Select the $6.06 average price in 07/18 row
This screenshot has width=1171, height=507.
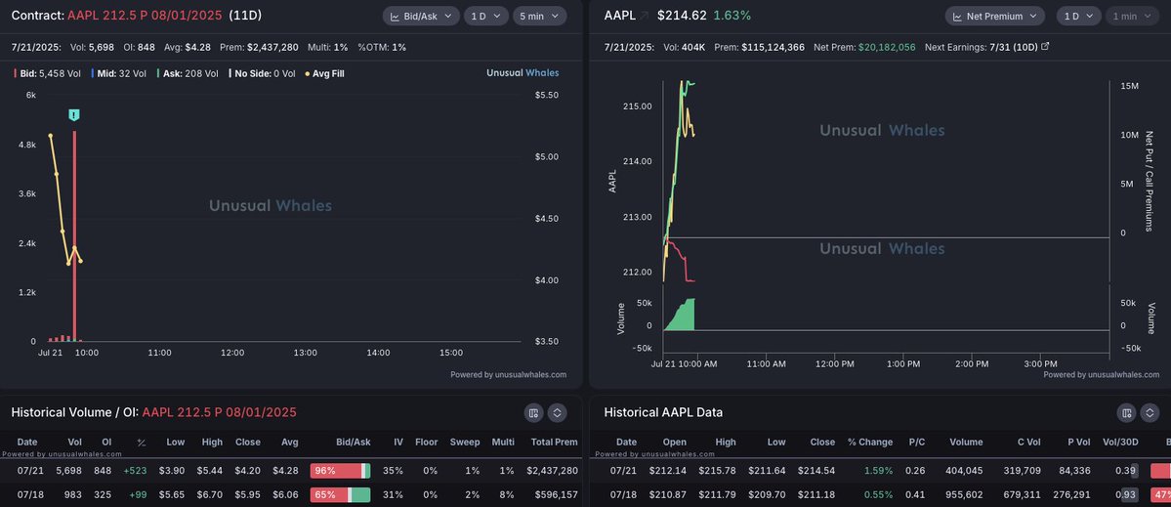click(286, 494)
